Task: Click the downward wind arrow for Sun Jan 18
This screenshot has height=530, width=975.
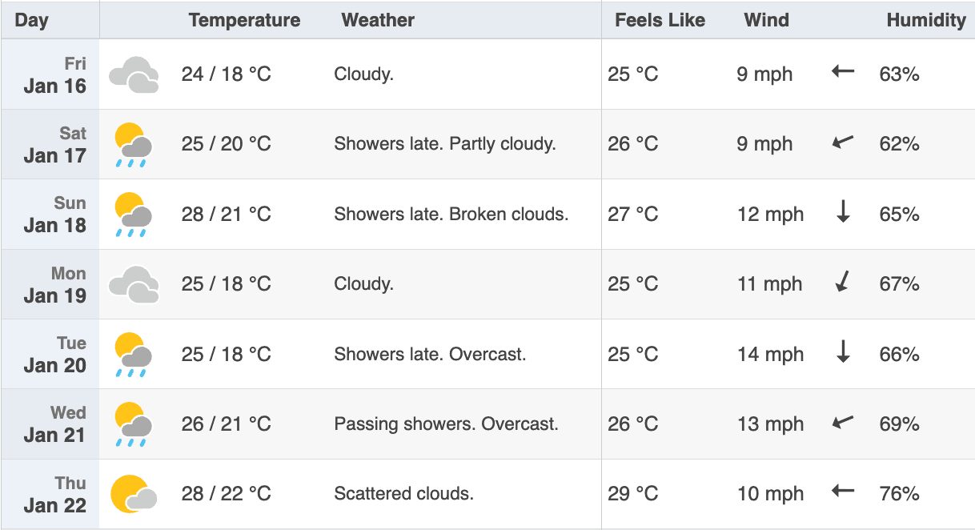Action: point(843,213)
